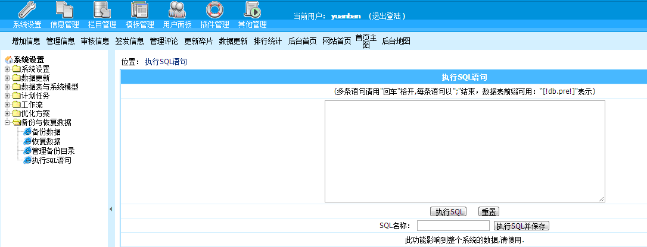The width and height of the screenshot is (647, 247).
Task: Click 栏目管理 label in top bar
Action: point(102,25)
